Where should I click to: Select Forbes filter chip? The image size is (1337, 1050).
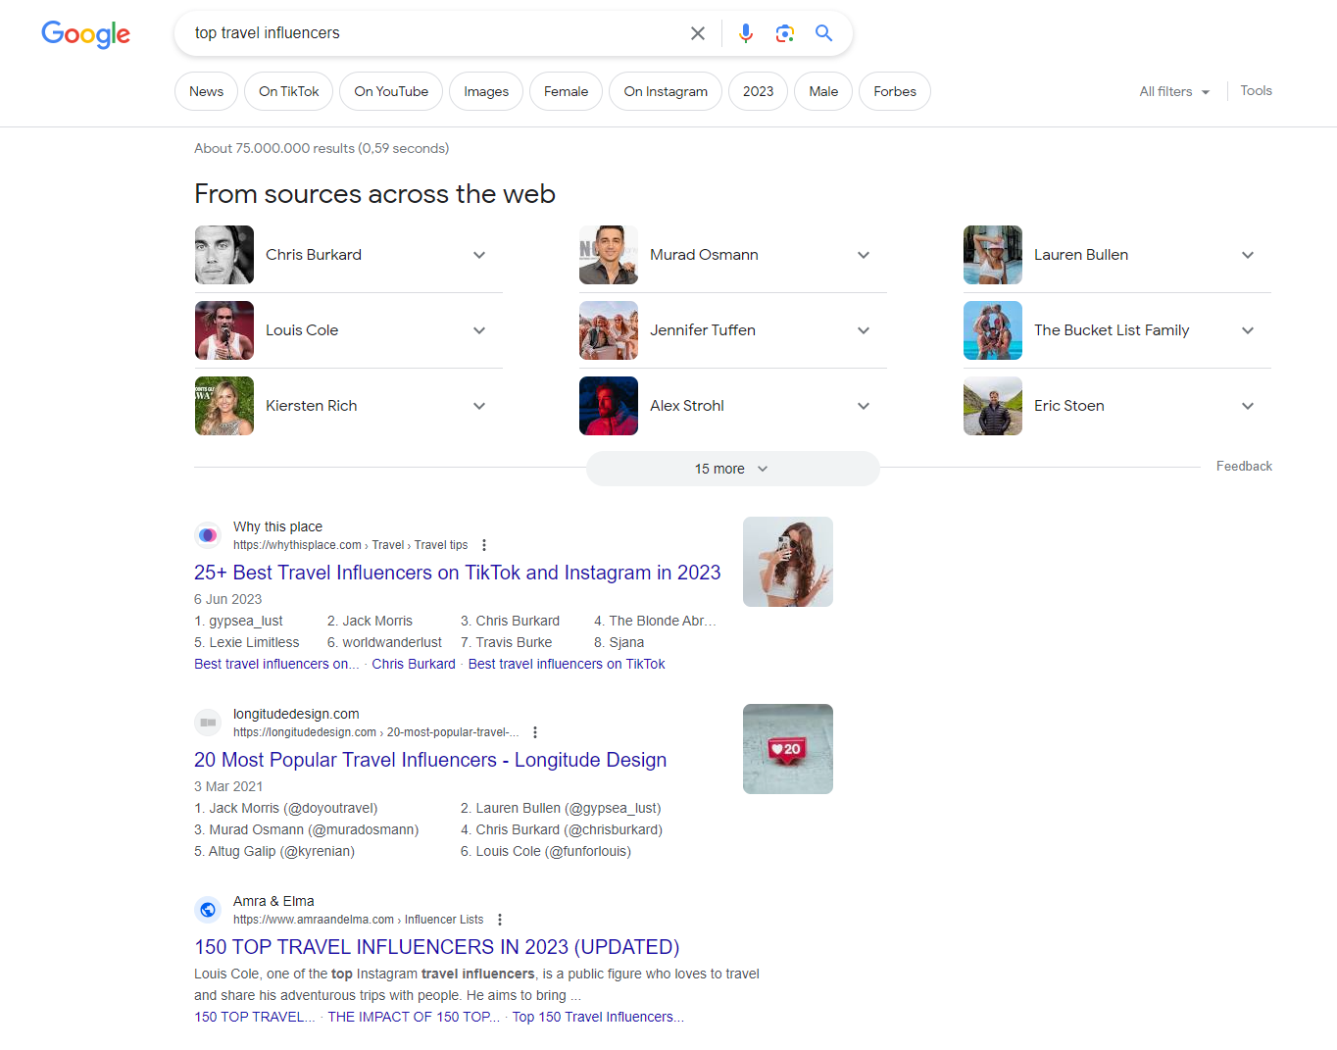click(x=895, y=91)
